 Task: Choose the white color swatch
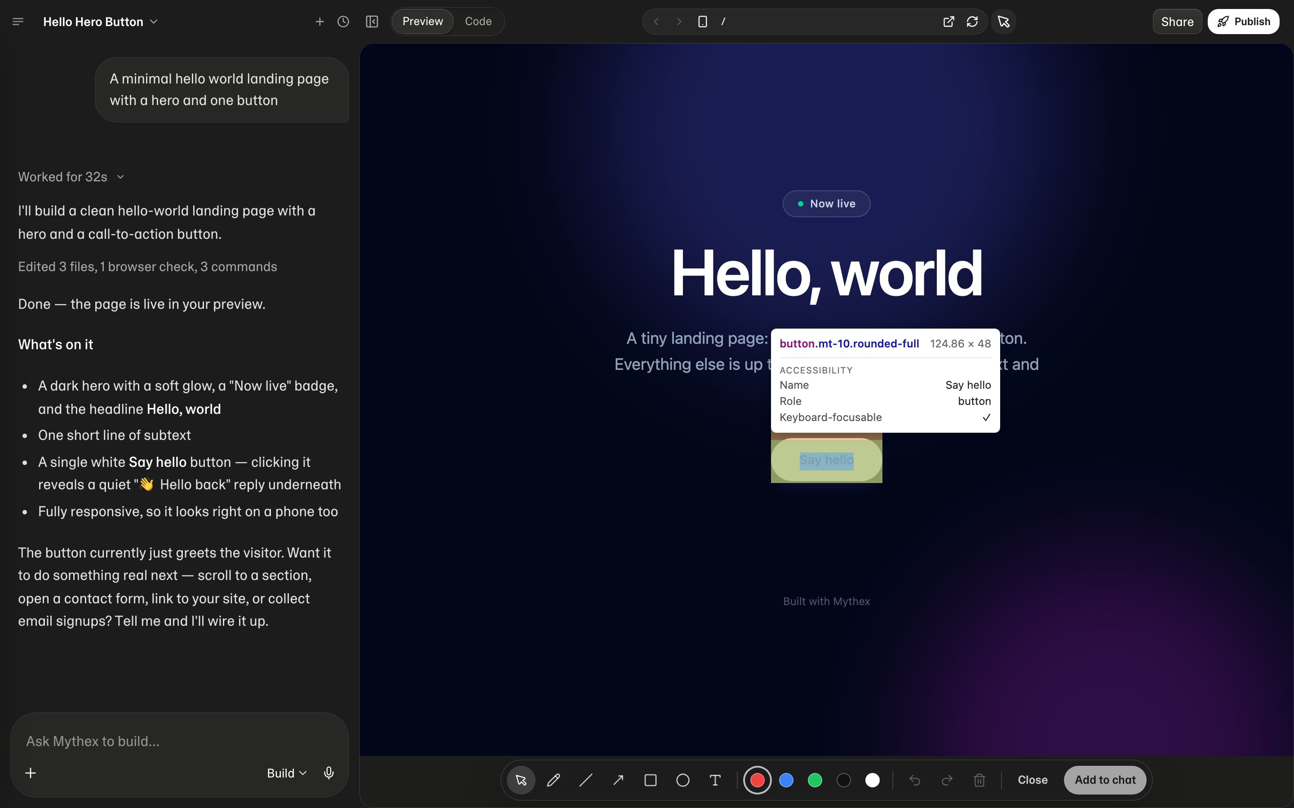point(873,780)
